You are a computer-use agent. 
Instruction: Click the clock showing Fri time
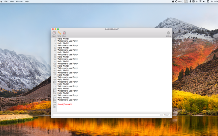click(x=214, y=1)
